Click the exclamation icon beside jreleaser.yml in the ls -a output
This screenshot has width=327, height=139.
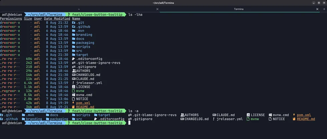(x=214, y=119)
